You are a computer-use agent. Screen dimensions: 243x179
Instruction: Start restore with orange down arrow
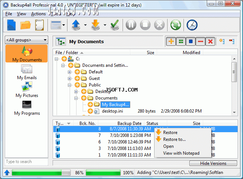click(x=95, y=25)
